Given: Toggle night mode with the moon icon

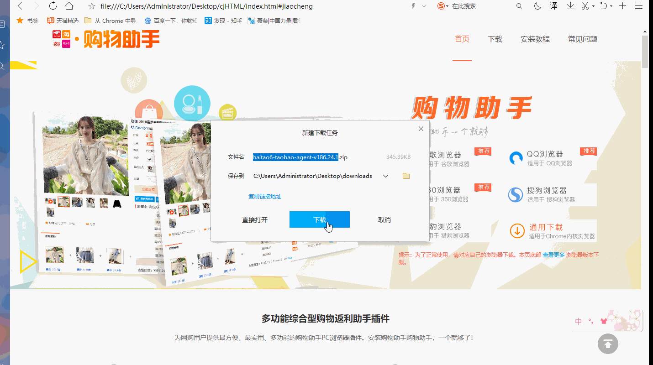Looking at the screenshot, I should [537, 6].
